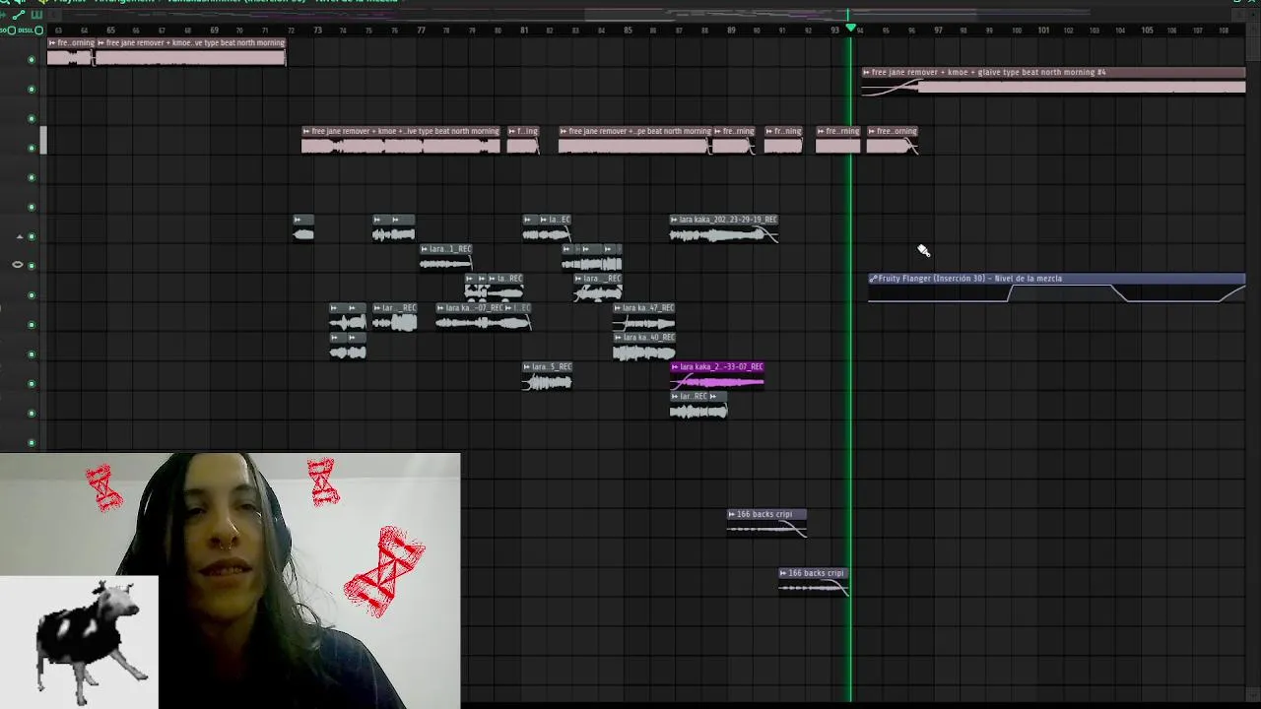Click the circle button beside the SO label

pyautogui.click(x=13, y=30)
